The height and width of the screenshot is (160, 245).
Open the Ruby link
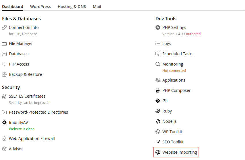click(x=167, y=111)
